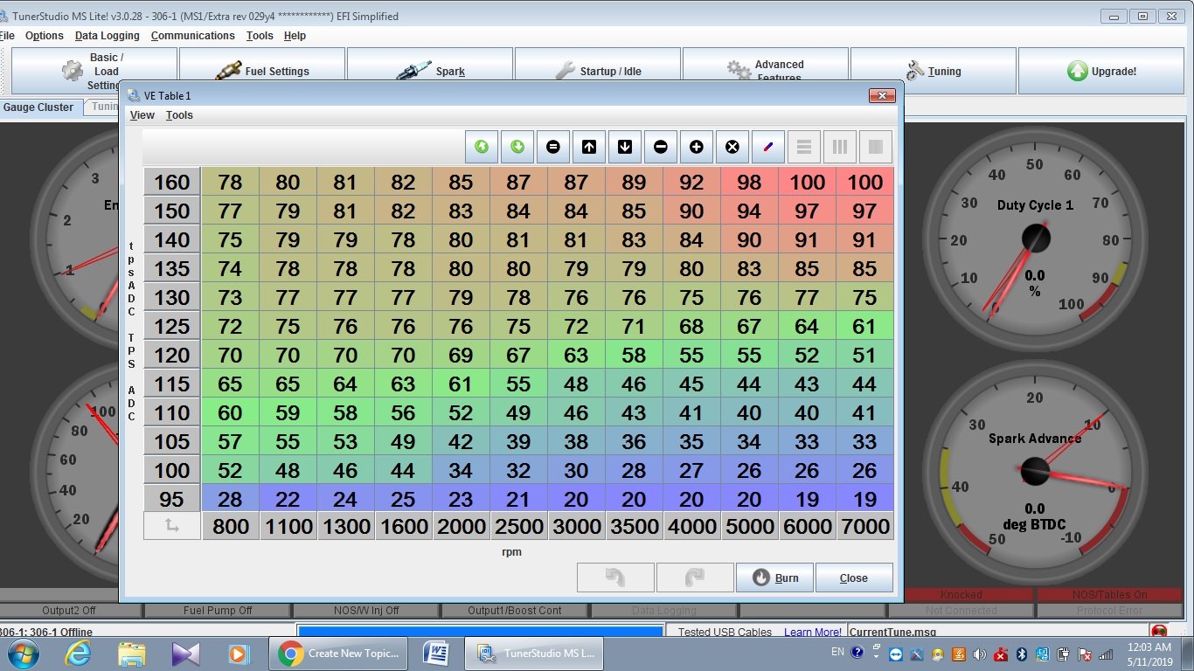Open the Tools menu in the VE Table window

pyautogui.click(x=179, y=115)
